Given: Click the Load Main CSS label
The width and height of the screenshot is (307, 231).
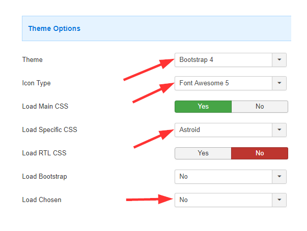Looking at the screenshot, I should click(x=45, y=107).
